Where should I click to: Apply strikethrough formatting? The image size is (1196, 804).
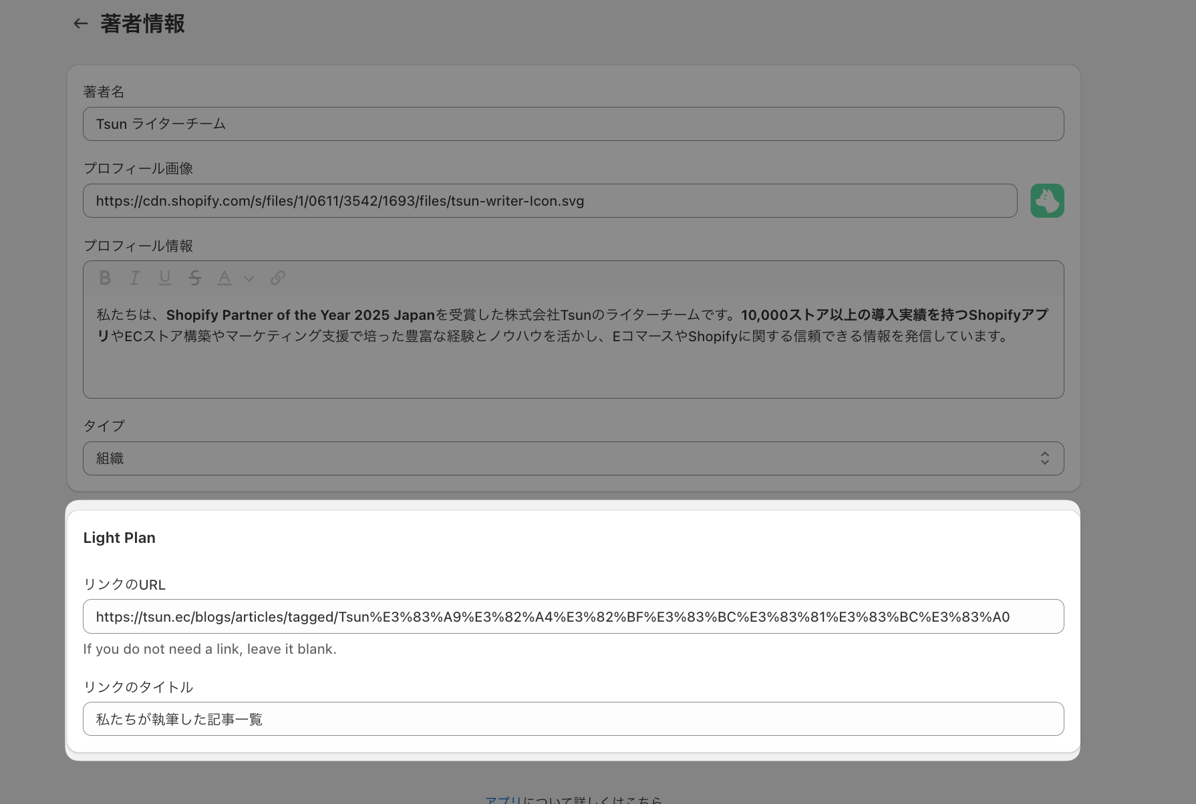[195, 278]
